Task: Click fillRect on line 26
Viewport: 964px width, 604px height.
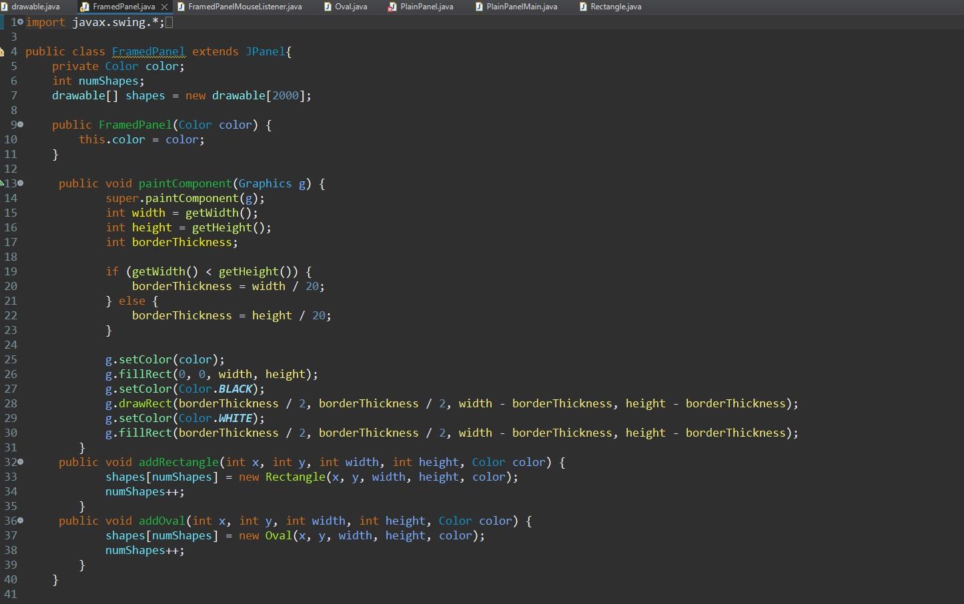Action: (x=145, y=374)
